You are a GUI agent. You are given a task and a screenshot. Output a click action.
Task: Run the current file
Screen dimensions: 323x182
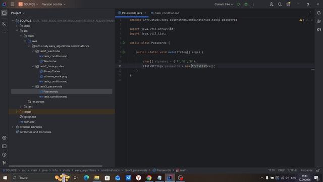[x=239, y=4]
